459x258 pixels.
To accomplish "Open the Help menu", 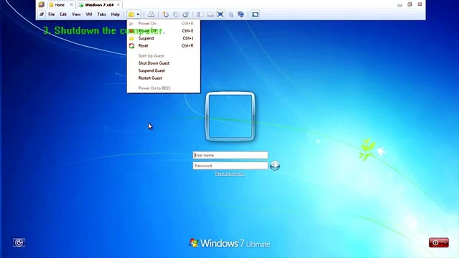I will click(x=115, y=14).
